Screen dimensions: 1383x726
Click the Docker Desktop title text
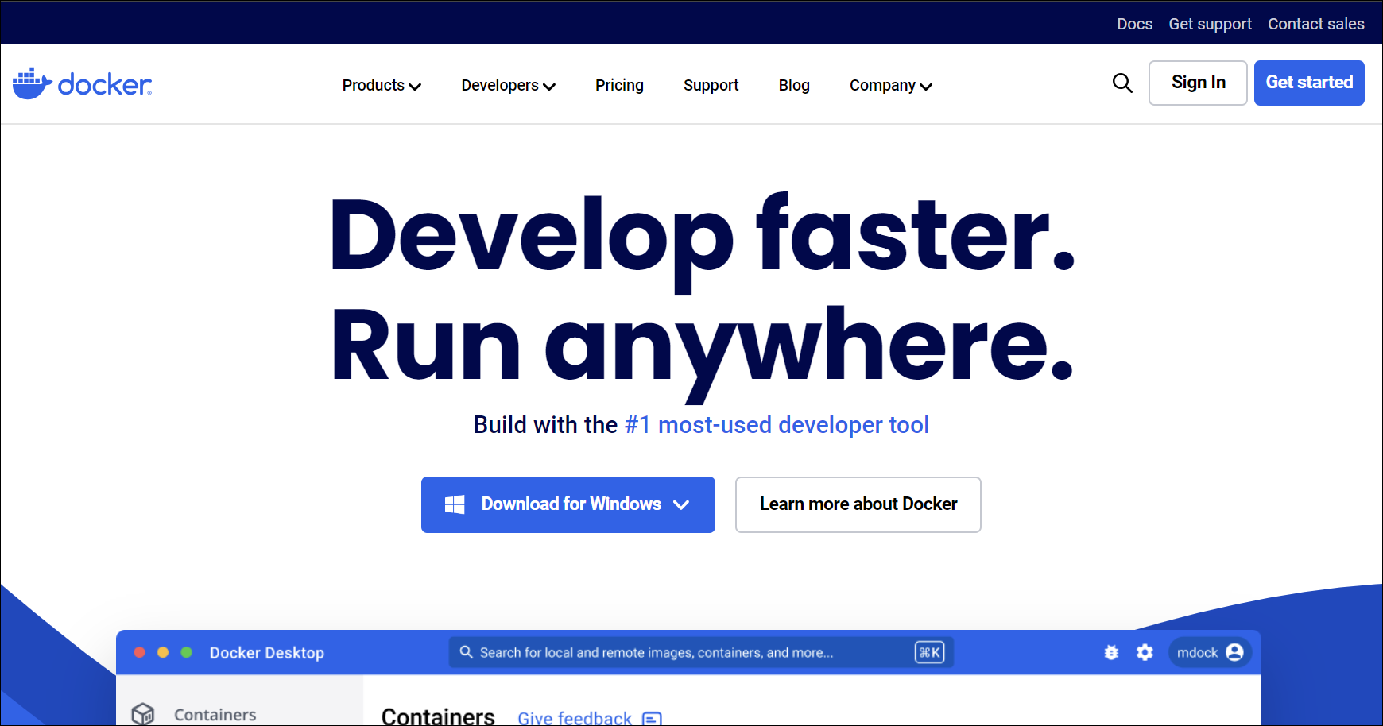pyautogui.click(x=267, y=652)
